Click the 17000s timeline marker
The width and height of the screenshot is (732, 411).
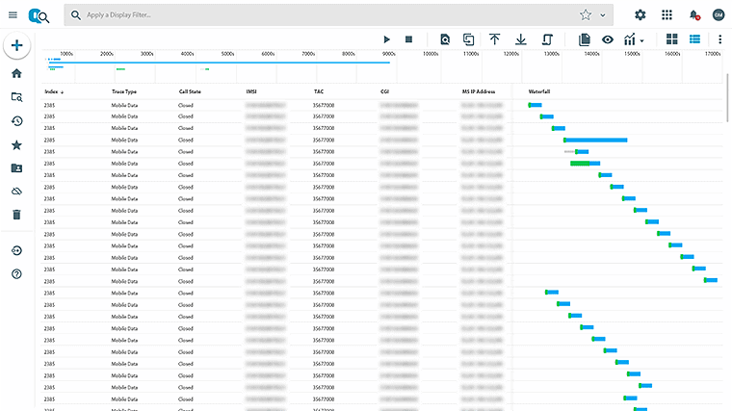pyautogui.click(x=713, y=54)
